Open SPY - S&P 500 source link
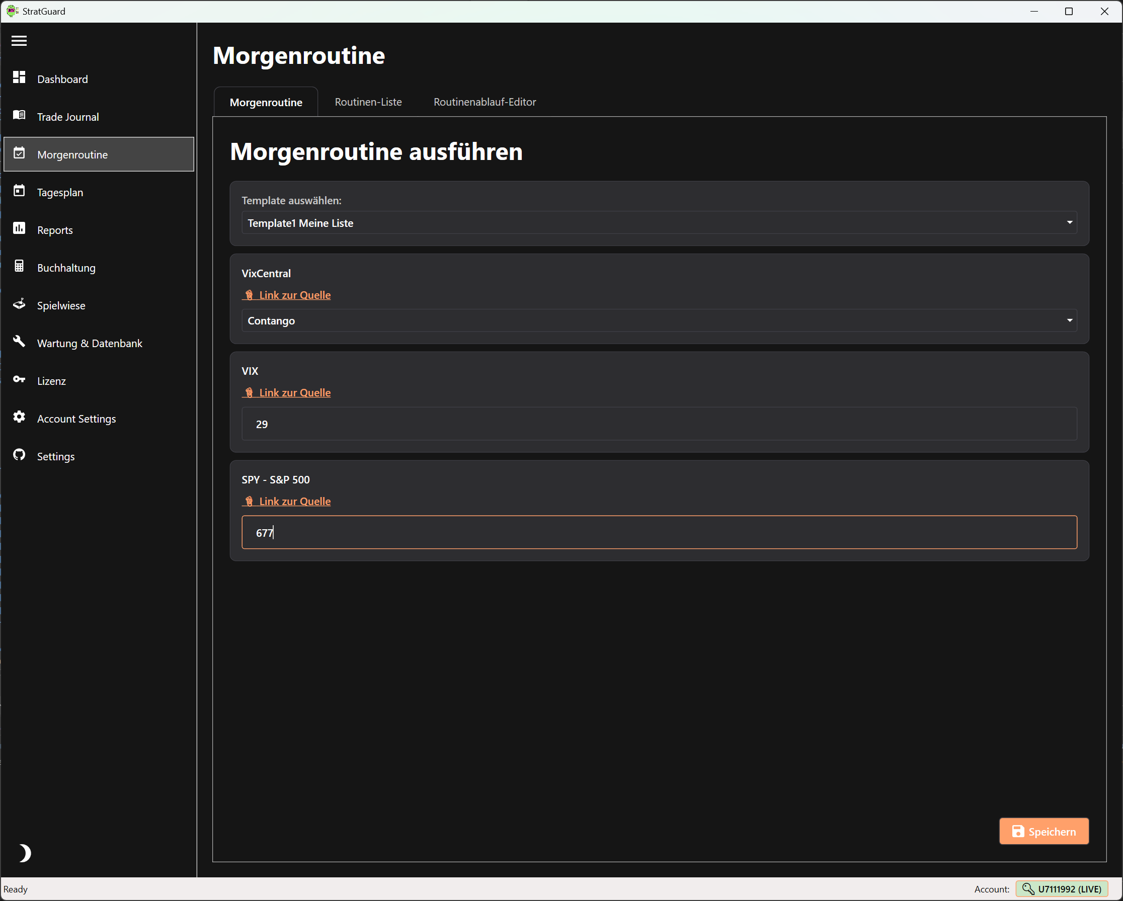Image resolution: width=1123 pixels, height=901 pixels. point(294,502)
